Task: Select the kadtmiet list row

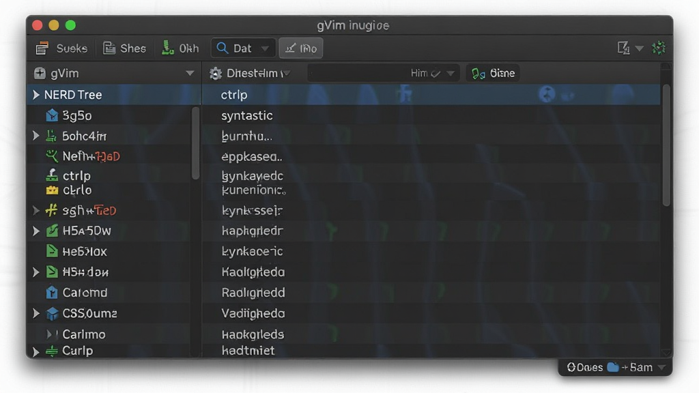Action: click(x=431, y=350)
